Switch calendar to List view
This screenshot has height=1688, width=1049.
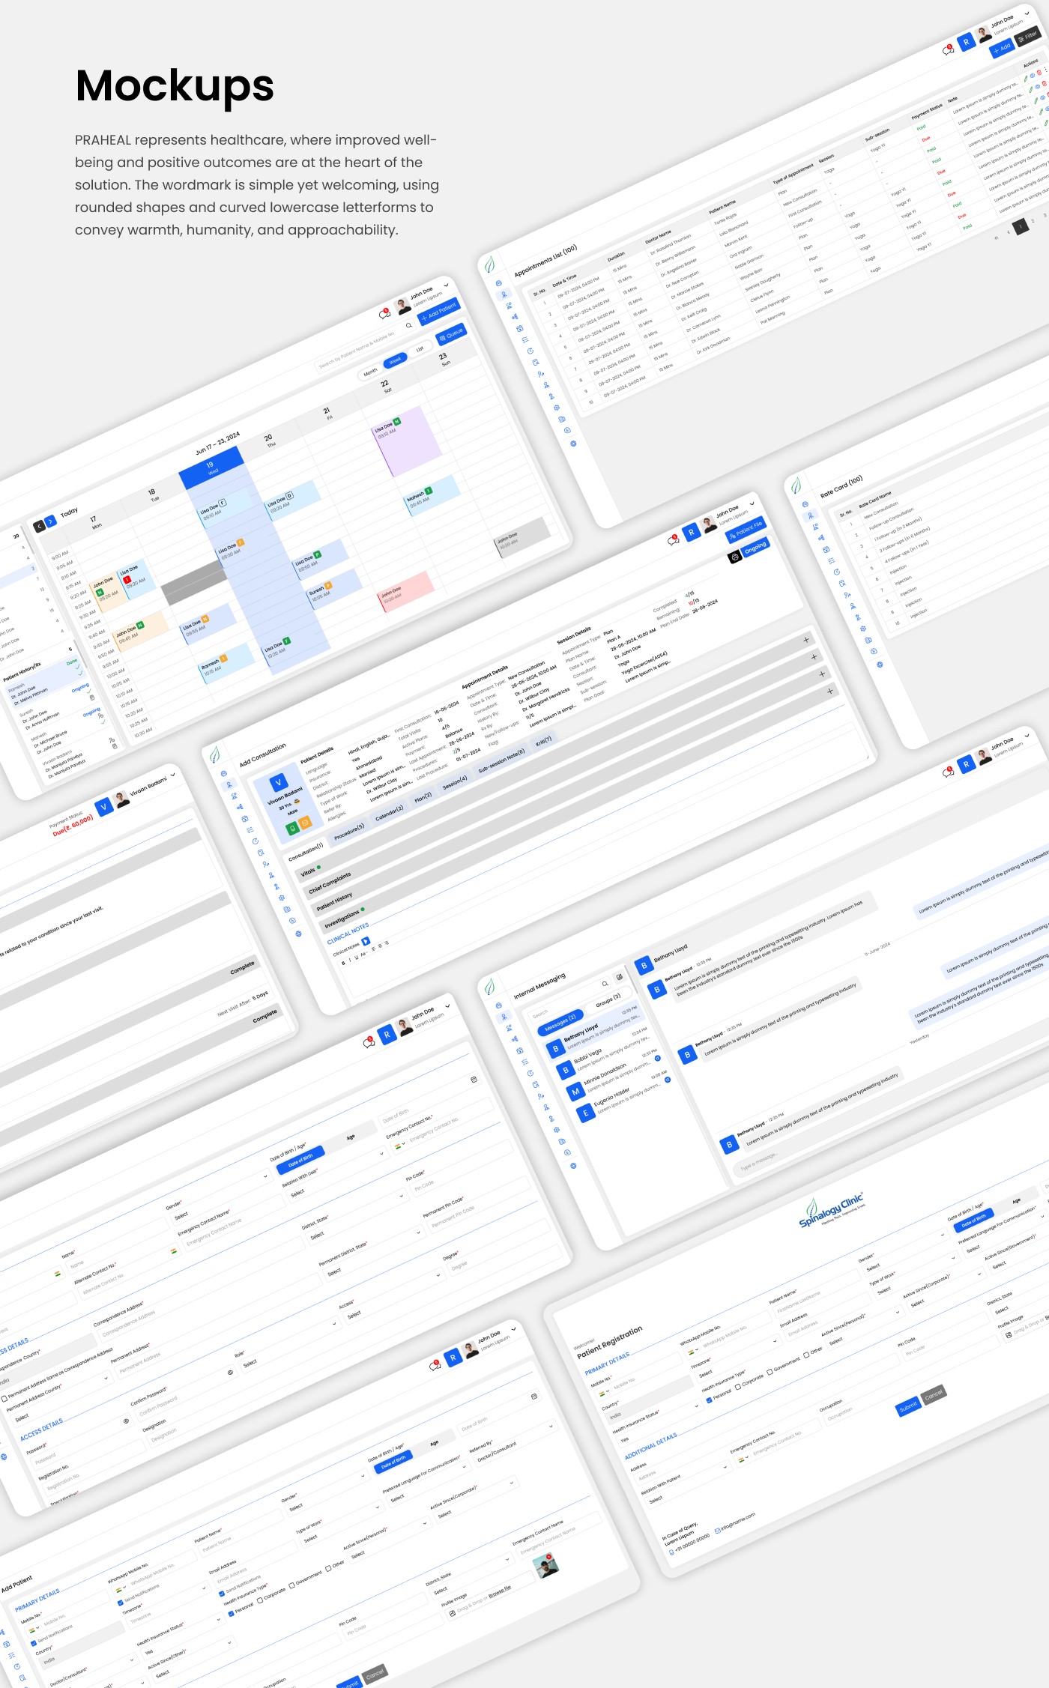coord(420,348)
